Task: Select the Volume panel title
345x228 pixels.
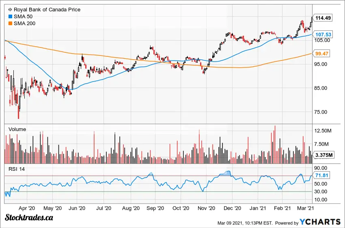Action: click(16, 129)
